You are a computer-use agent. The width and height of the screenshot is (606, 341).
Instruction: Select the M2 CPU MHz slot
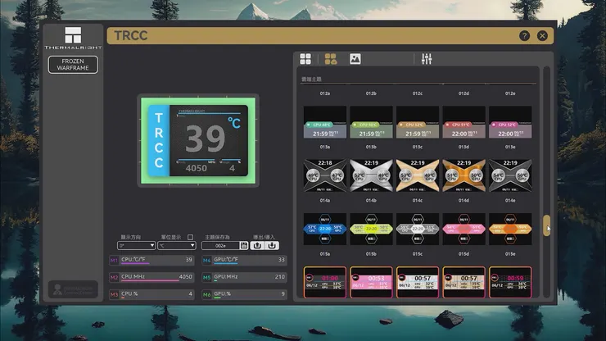(114, 278)
